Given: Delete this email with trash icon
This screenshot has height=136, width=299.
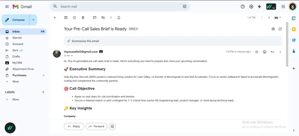Looking at the screenshot, I should 83,18.
